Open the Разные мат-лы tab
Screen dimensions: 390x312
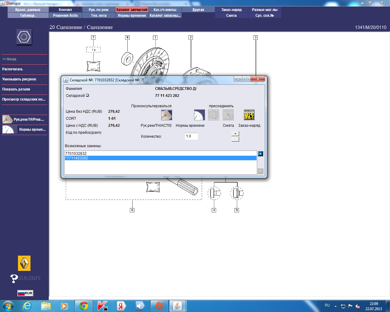click(265, 10)
